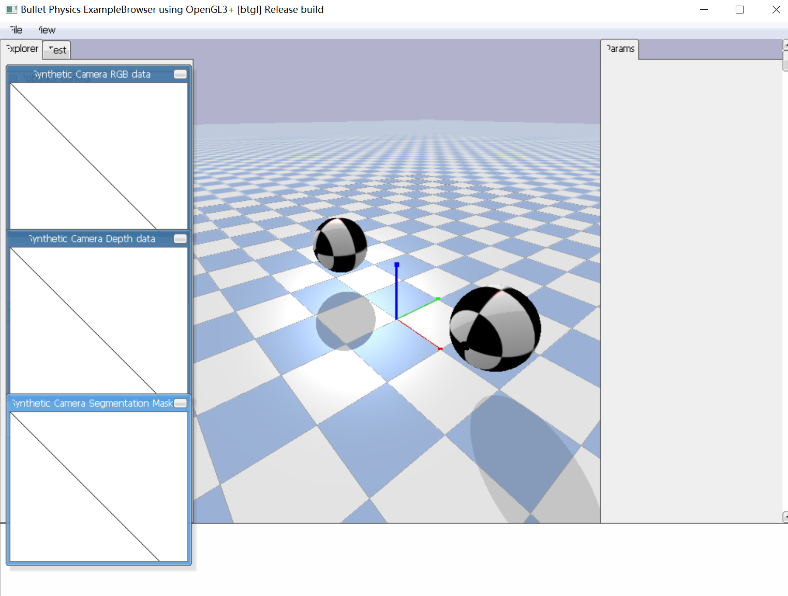Switch to the Params tab
This screenshot has height=596, width=788.
click(x=619, y=49)
